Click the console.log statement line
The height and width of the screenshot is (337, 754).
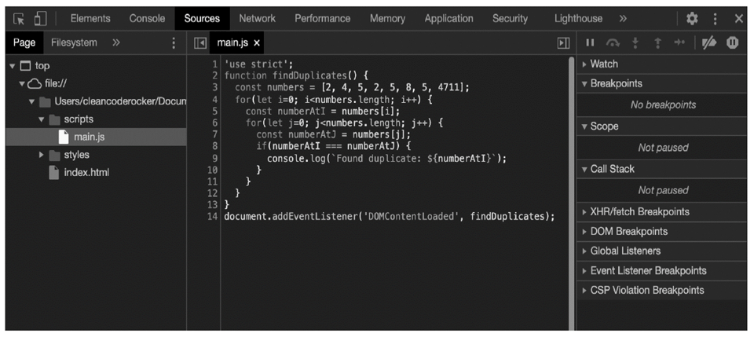tap(387, 158)
